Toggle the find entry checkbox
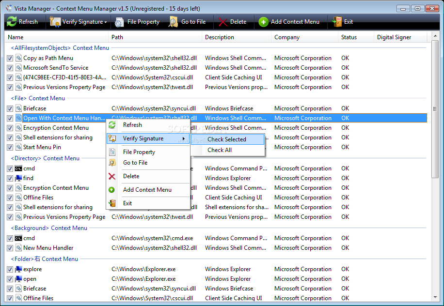Image resolution: width=444 pixels, height=306 pixels. (10, 179)
